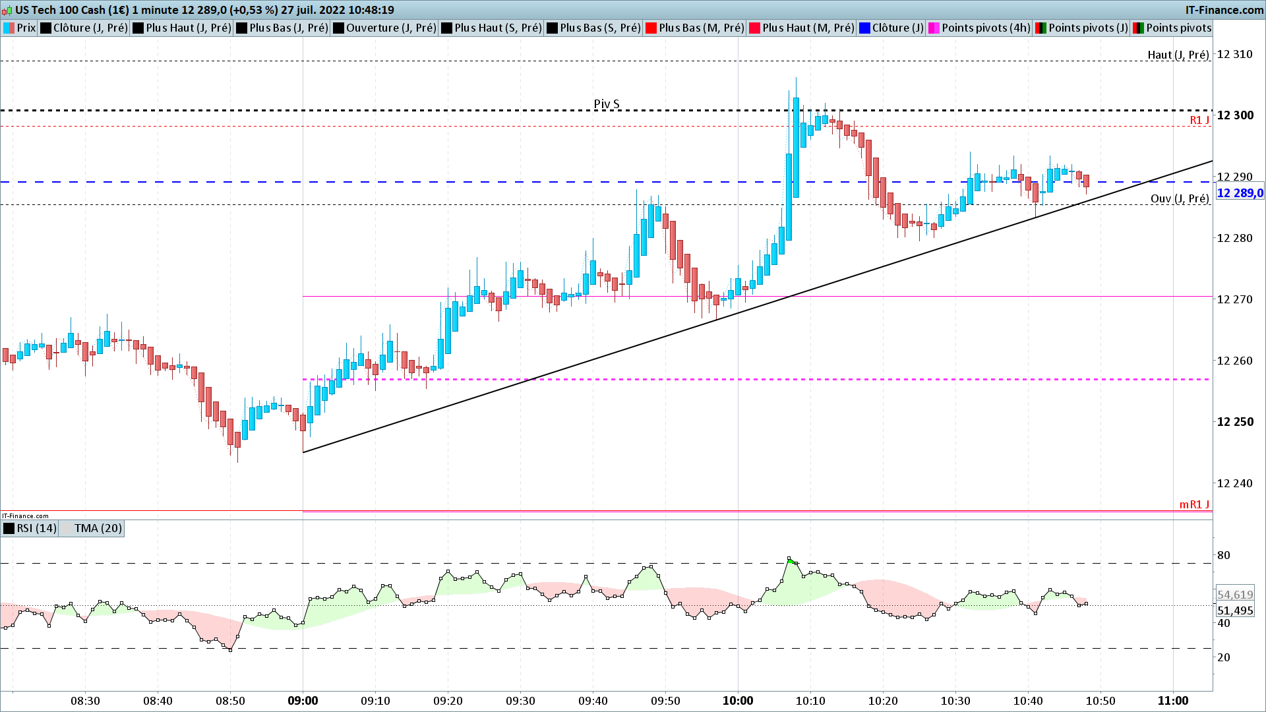Select the Plus Haut (J, Pré) indicator label
This screenshot has height=712, width=1266.
click(x=188, y=28)
